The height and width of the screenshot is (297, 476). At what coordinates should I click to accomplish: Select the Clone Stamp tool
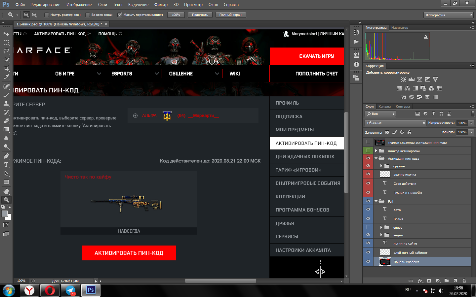pyautogui.click(x=6, y=104)
